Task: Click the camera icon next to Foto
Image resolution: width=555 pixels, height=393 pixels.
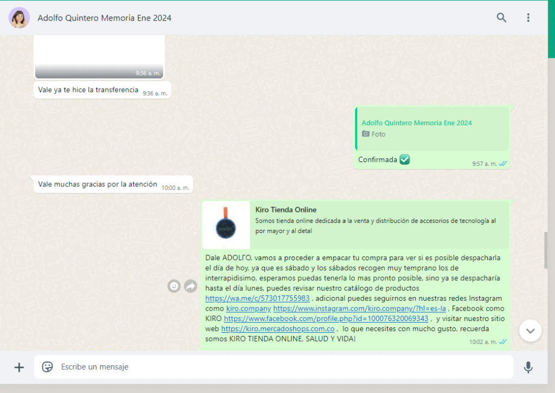Action: 366,134
